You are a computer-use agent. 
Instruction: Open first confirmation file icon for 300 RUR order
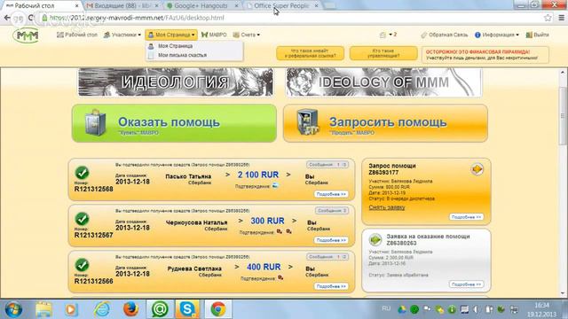280,231
